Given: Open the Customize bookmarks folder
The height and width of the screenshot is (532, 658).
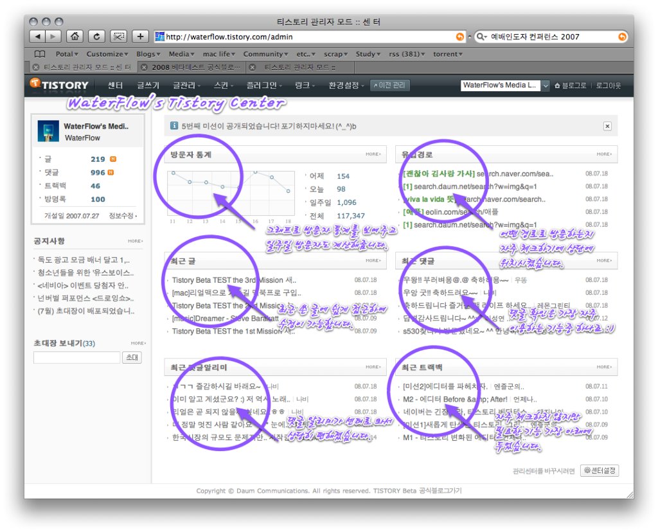Looking at the screenshot, I should pos(107,54).
